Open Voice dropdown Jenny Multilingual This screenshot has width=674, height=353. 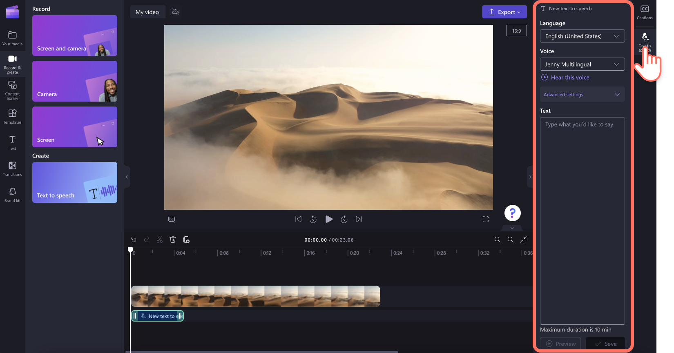[582, 64]
